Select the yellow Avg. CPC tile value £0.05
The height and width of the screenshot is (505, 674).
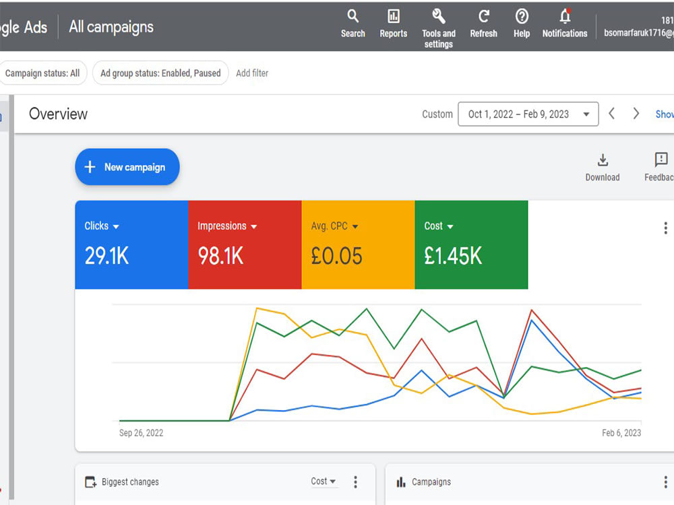click(336, 256)
